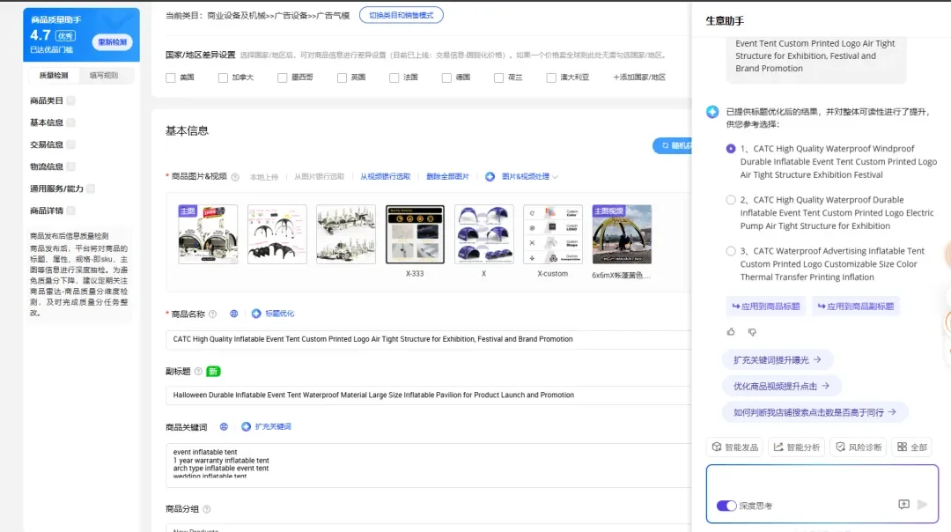Check the 加拿大 country checkbox

point(223,78)
